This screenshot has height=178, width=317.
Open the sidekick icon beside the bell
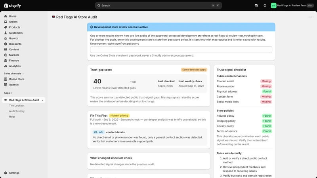point(256,6)
